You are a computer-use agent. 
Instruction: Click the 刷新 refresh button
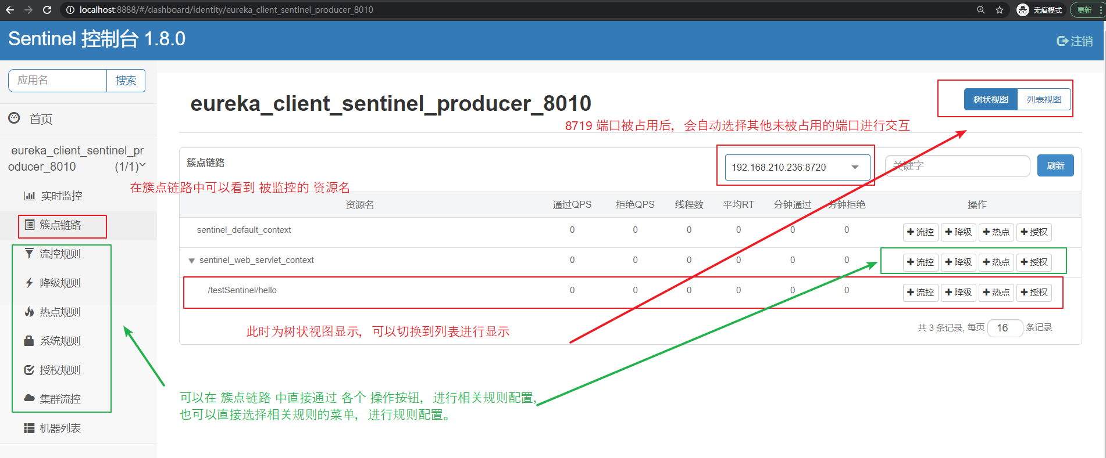pos(1055,165)
